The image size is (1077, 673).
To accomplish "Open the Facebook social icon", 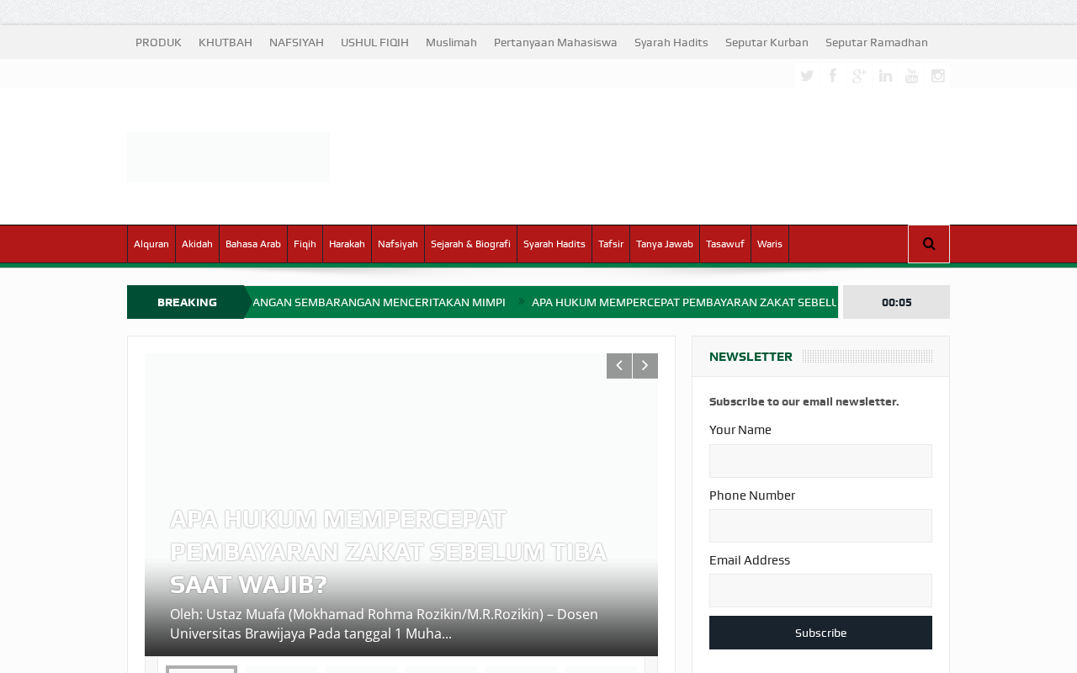I will click(x=833, y=76).
